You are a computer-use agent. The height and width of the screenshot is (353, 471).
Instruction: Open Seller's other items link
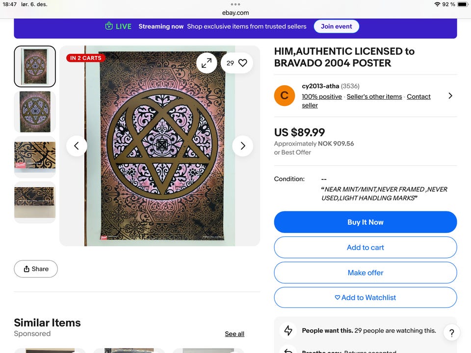[374, 97]
